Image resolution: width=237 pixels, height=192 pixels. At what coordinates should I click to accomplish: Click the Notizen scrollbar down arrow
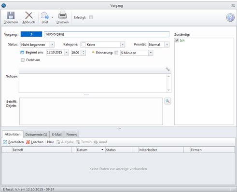pyautogui.click(x=168, y=90)
